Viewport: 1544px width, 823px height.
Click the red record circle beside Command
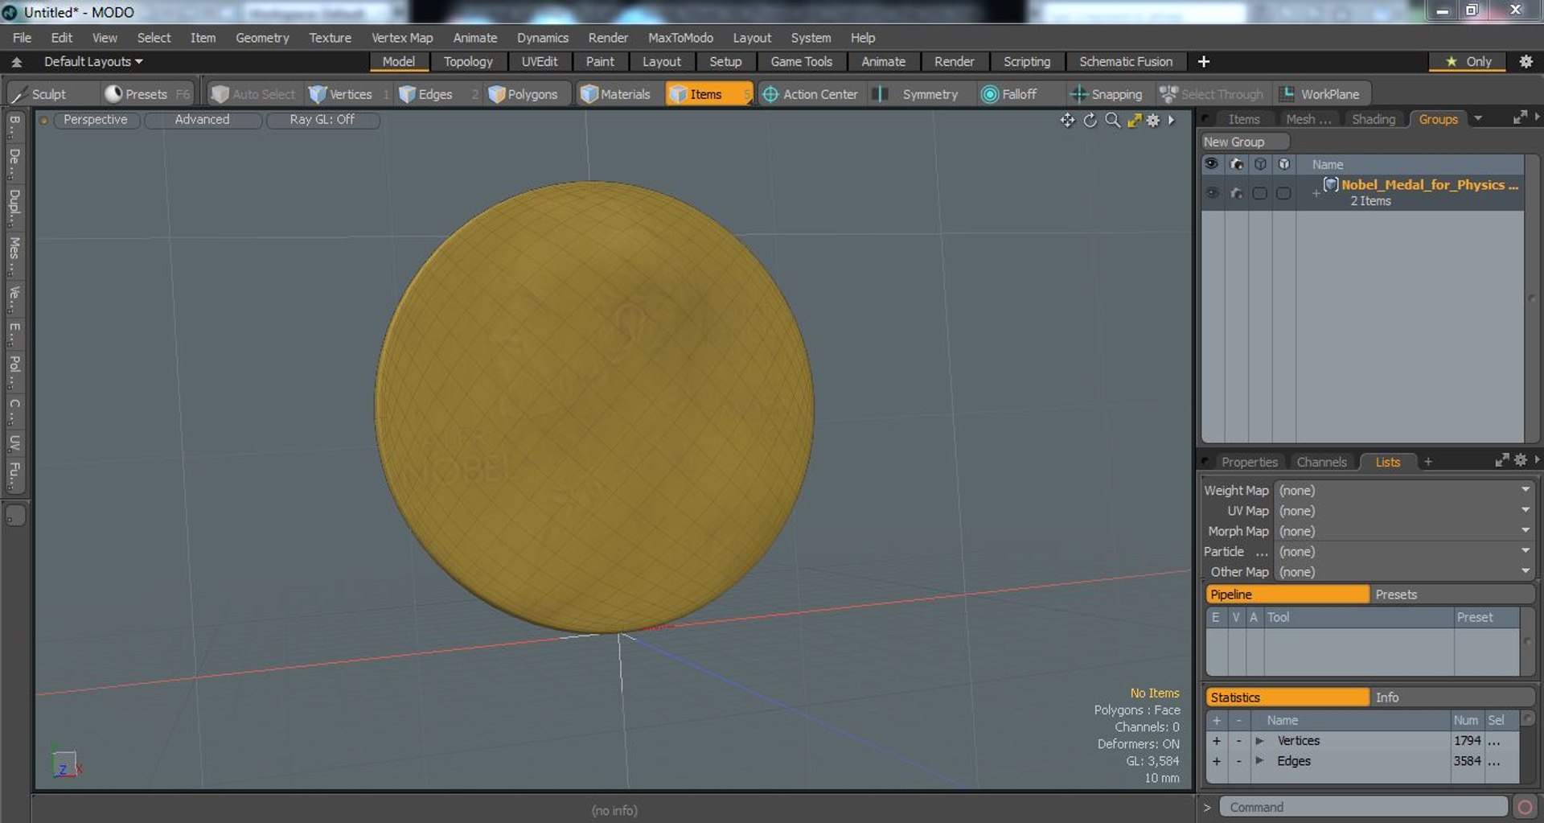point(1525,807)
